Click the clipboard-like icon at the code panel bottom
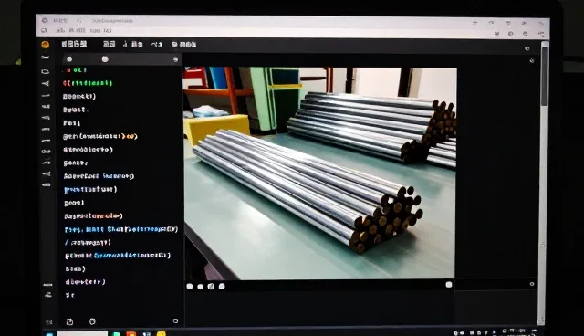This screenshot has height=336, width=584. click(x=69, y=321)
